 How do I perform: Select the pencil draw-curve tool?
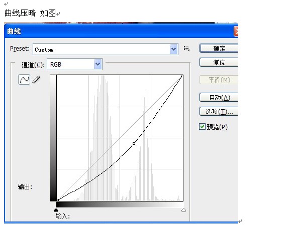36,80
